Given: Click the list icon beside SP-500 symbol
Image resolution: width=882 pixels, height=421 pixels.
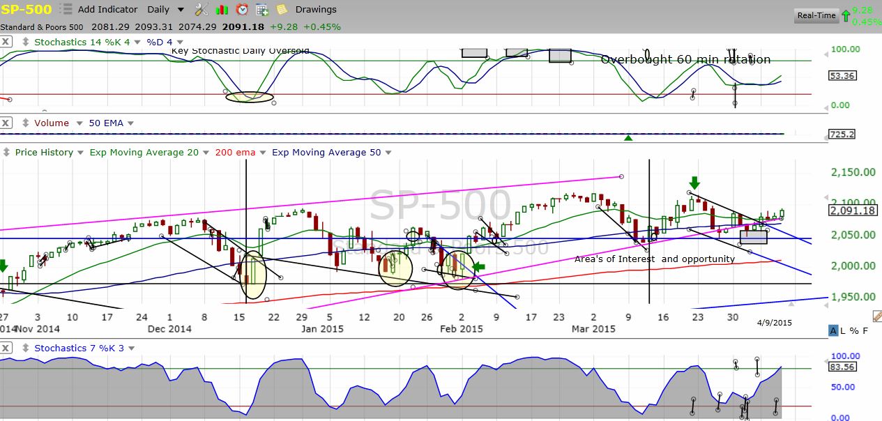Looking at the screenshot, I should (66, 10).
